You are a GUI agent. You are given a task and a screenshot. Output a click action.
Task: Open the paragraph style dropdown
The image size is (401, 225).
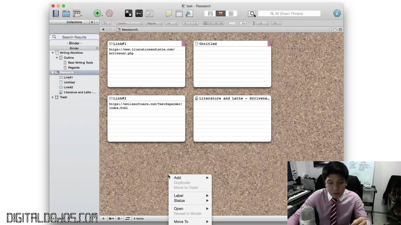[x=106, y=23]
